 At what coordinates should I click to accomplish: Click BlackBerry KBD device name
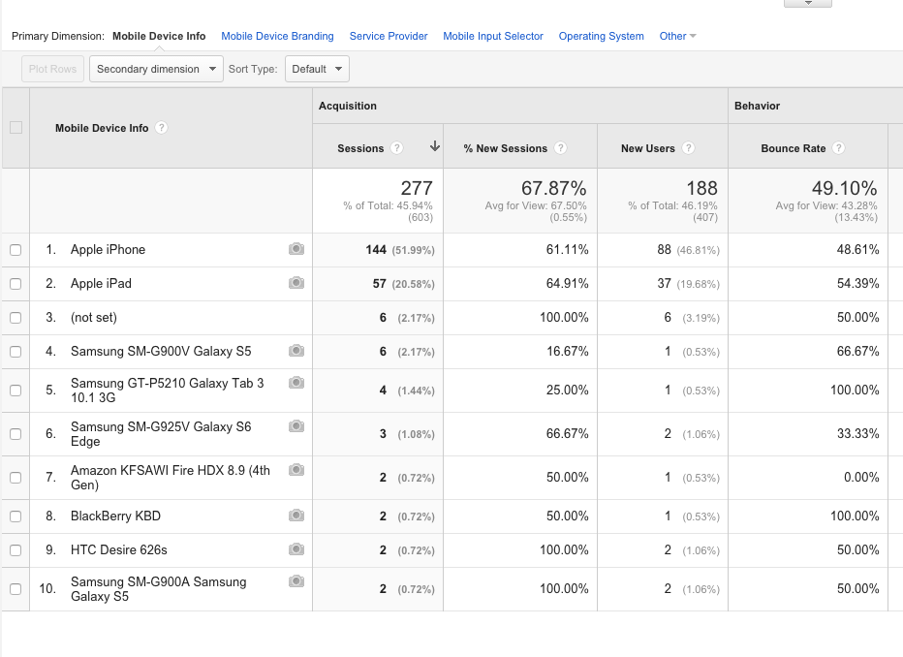pos(115,516)
